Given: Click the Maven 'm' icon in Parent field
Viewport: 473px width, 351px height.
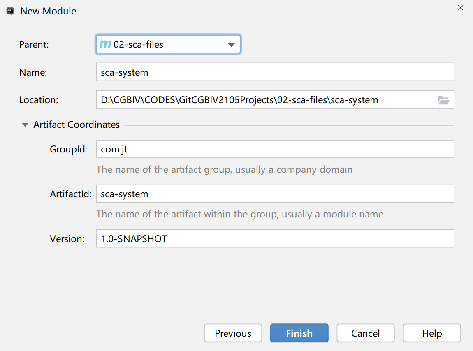Looking at the screenshot, I should click(105, 44).
